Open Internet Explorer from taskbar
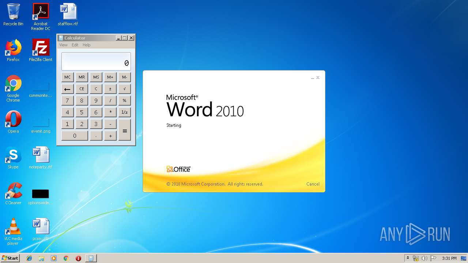Image resolution: width=468 pixels, height=263 pixels. point(29,258)
